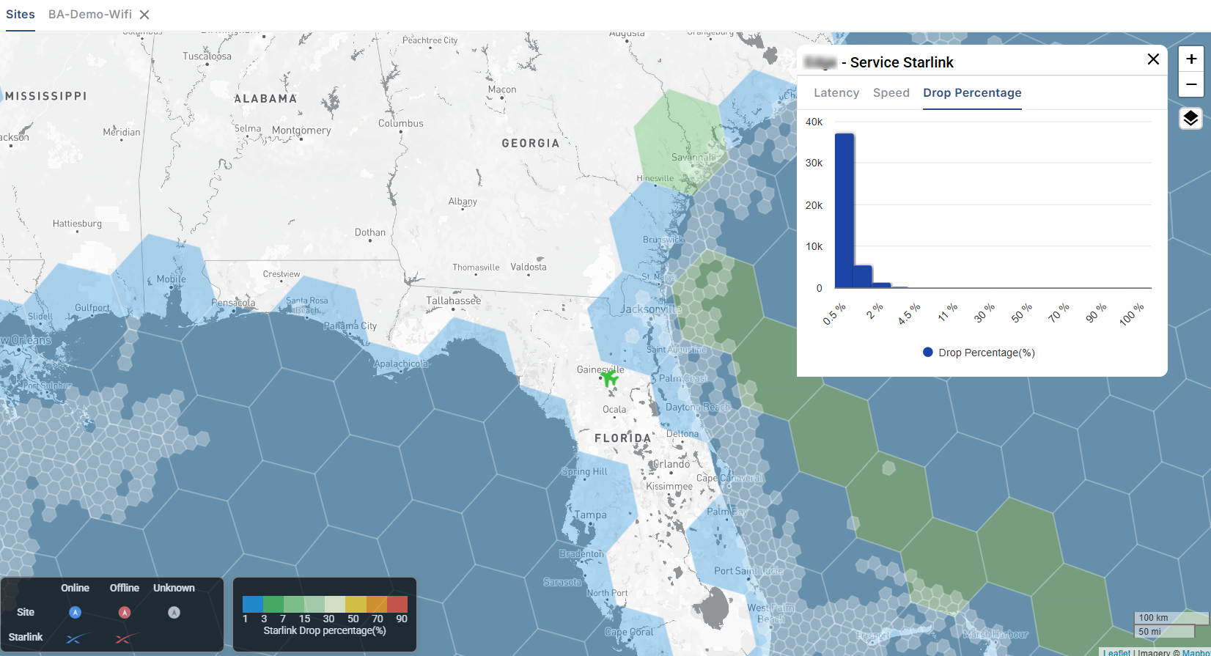The image size is (1211, 656).
Task: Open the Leaflet attribution link
Action: pyautogui.click(x=1116, y=652)
